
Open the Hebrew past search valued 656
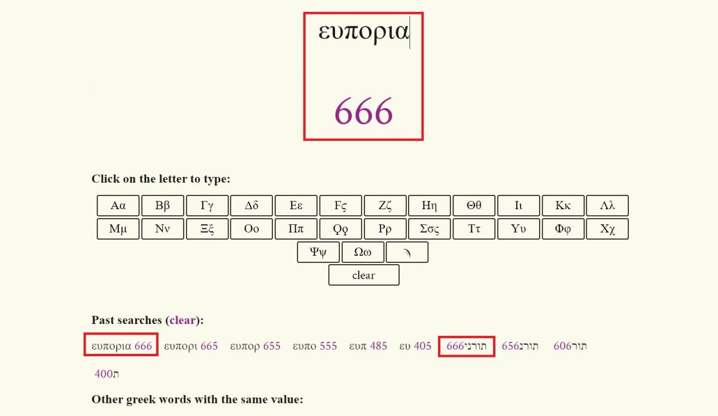[520, 346]
